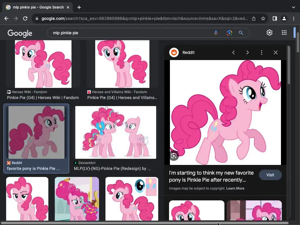
Task: Open the Chrome profile menu
Action: (284, 18)
